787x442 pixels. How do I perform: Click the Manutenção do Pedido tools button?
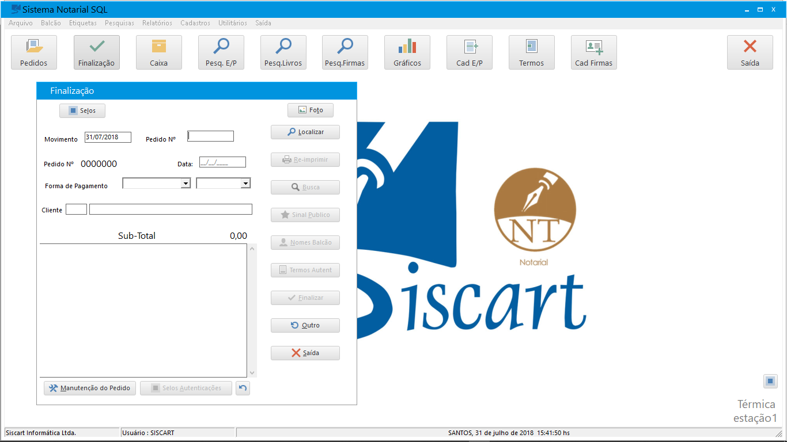[90, 388]
